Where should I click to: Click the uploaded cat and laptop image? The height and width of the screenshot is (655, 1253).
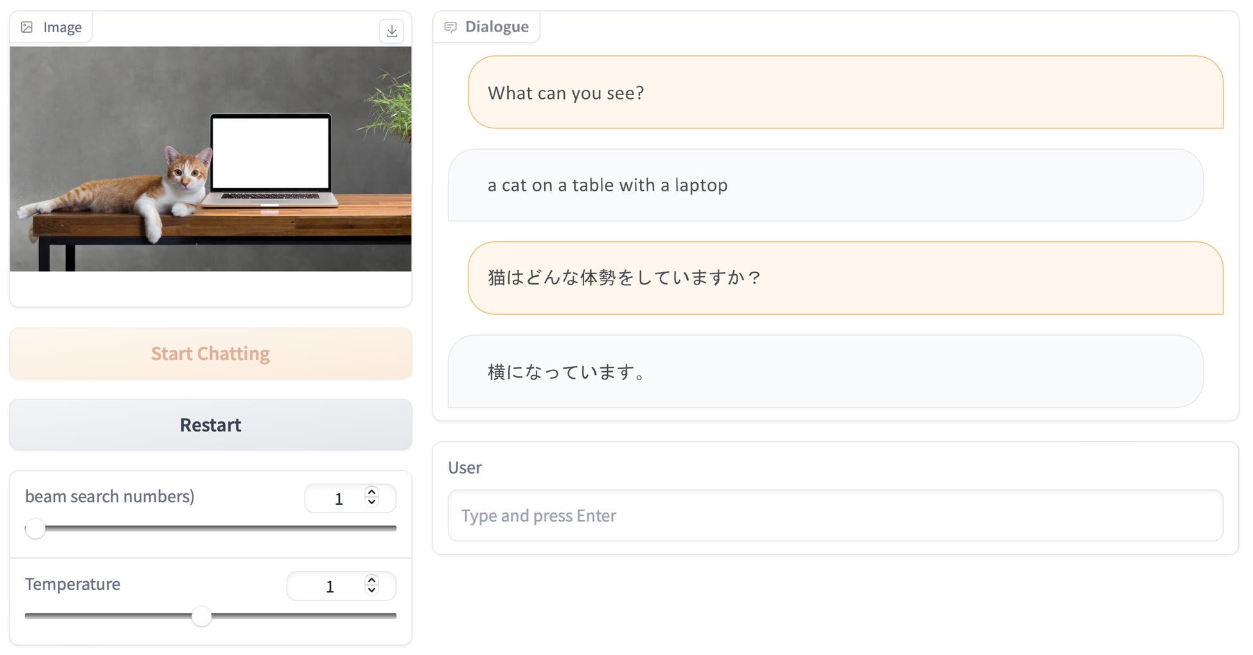pyautogui.click(x=210, y=159)
